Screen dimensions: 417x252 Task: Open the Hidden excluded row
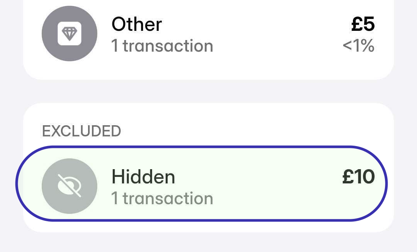pyautogui.click(x=202, y=183)
